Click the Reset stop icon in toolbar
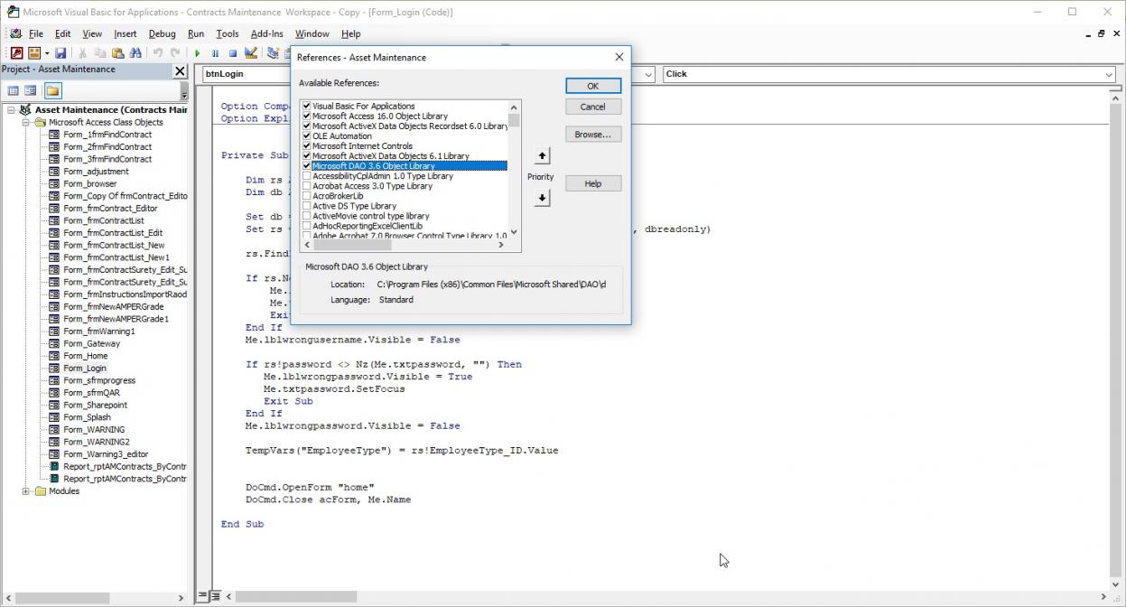The height and width of the screenshot is (607, 1126). click(x=232, y=53)
